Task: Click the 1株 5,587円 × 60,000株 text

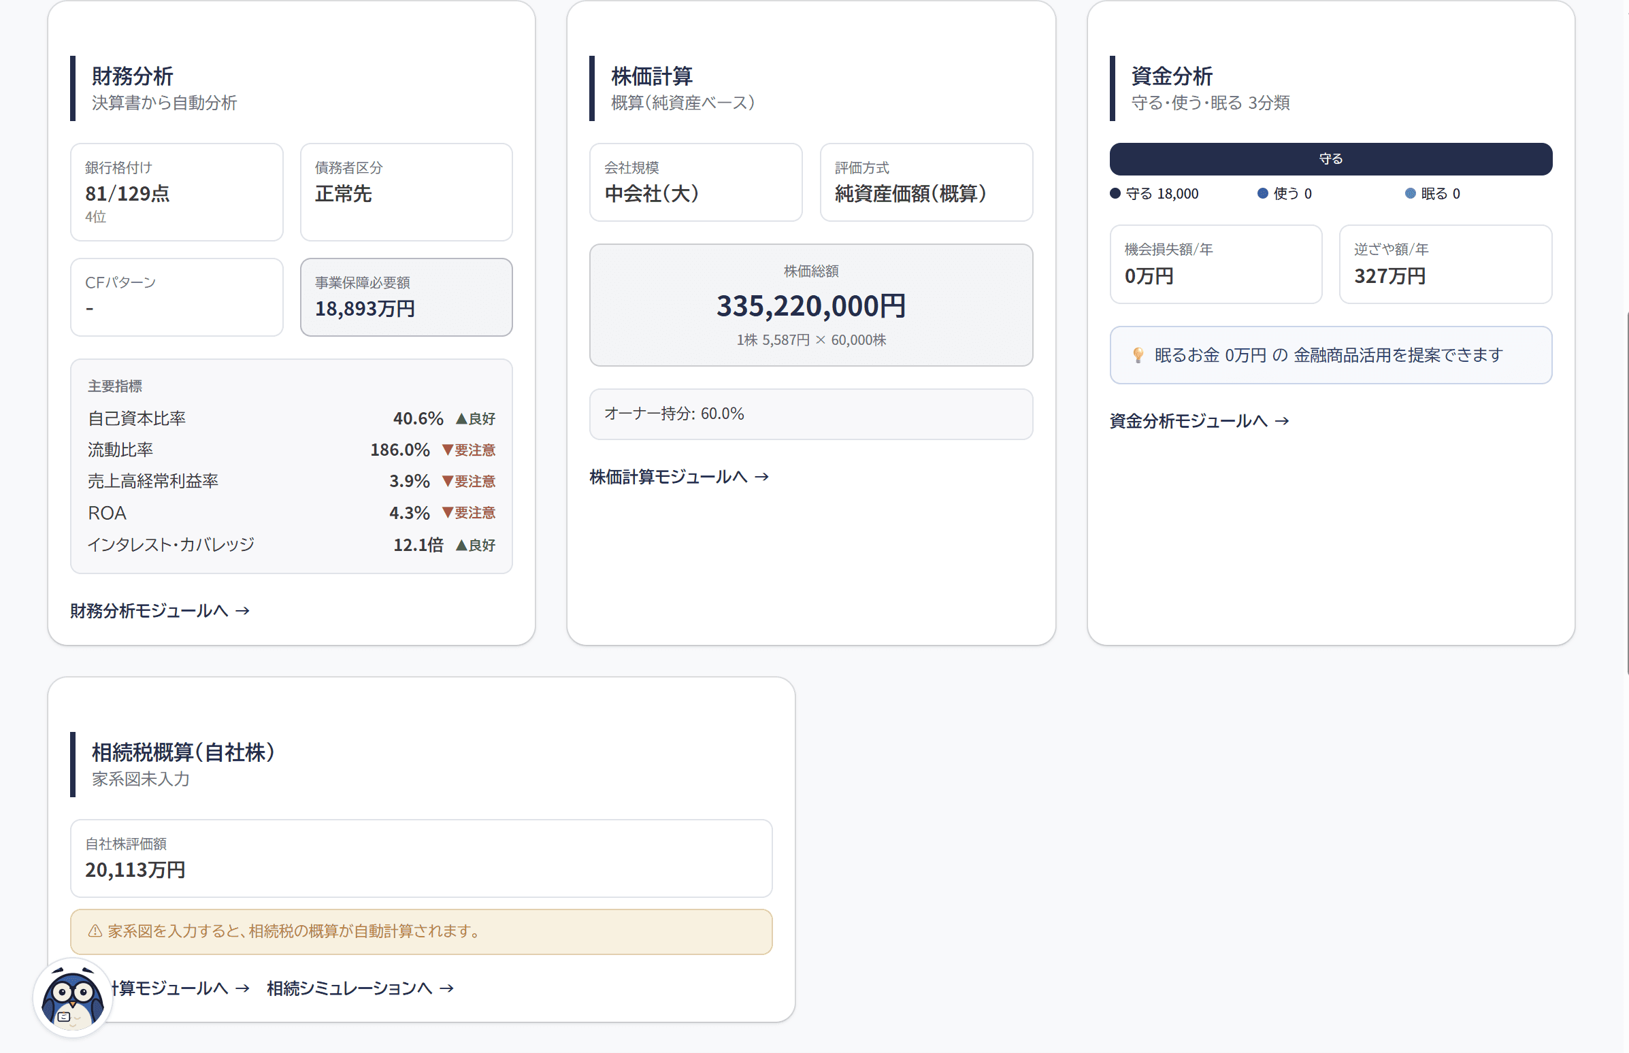Action: click(x=811, y=340)
